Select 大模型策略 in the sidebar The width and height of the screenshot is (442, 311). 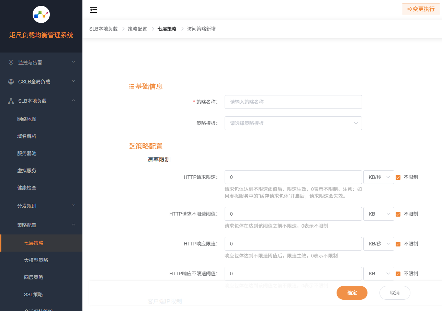[36, 260]
